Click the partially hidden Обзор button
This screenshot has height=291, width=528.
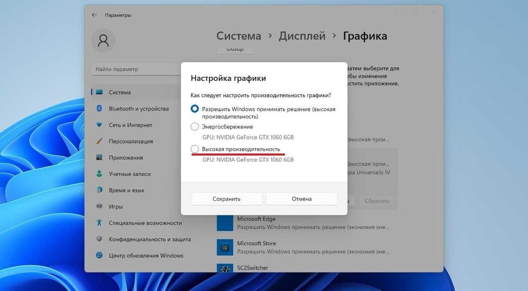[235, 49]
